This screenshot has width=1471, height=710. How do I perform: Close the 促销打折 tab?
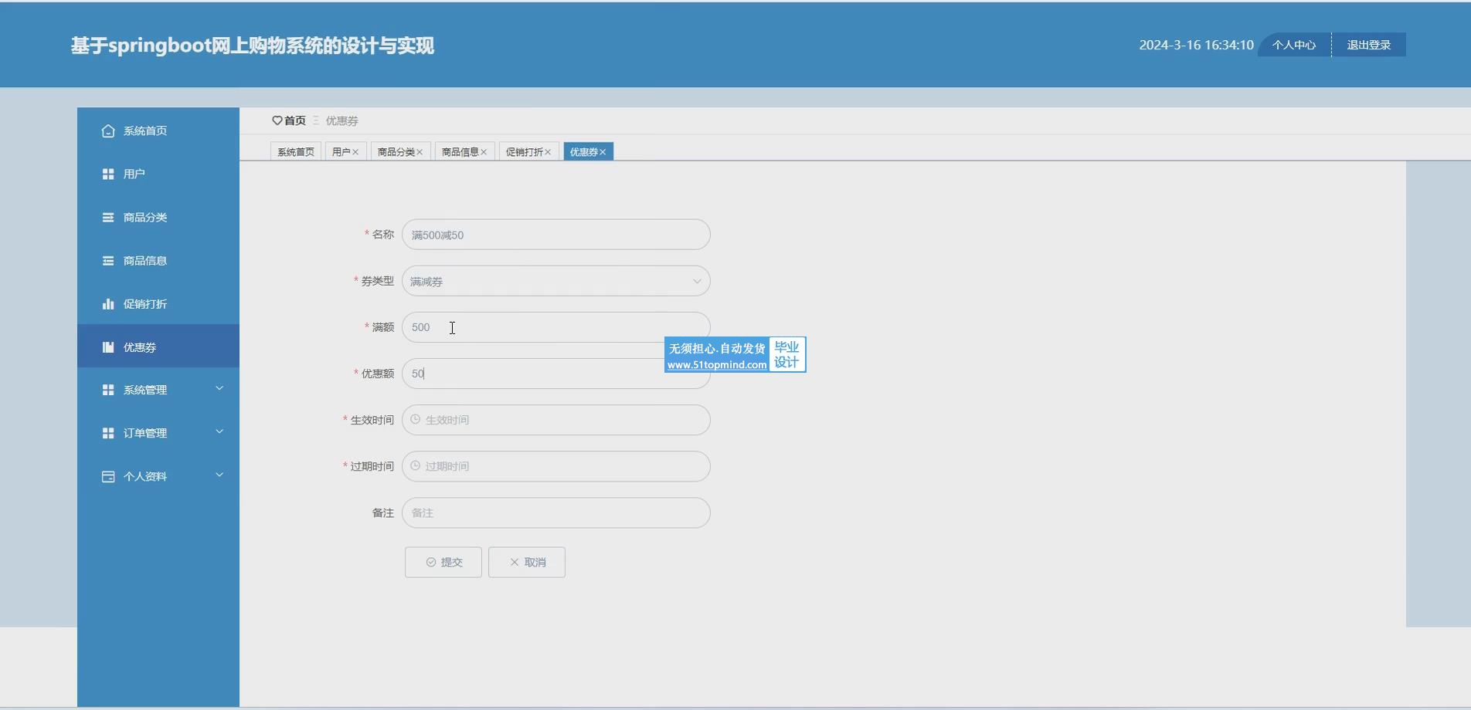[548, 152]
